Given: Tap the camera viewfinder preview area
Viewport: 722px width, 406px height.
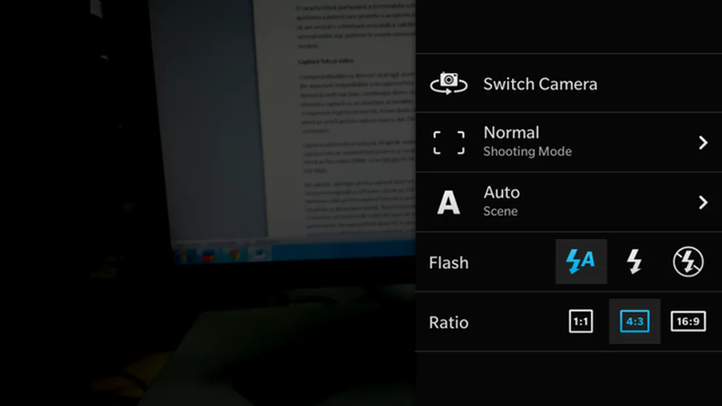Looking at the screenshot, I should point(208,203).
